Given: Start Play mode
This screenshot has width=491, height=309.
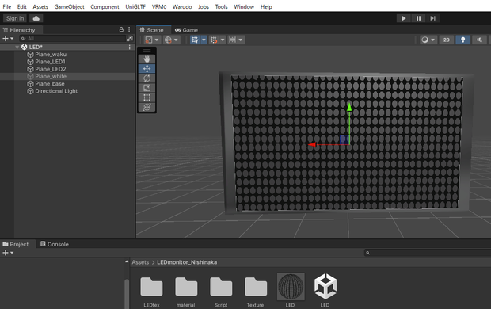Looking at the screenshot, I should point(404,18).
